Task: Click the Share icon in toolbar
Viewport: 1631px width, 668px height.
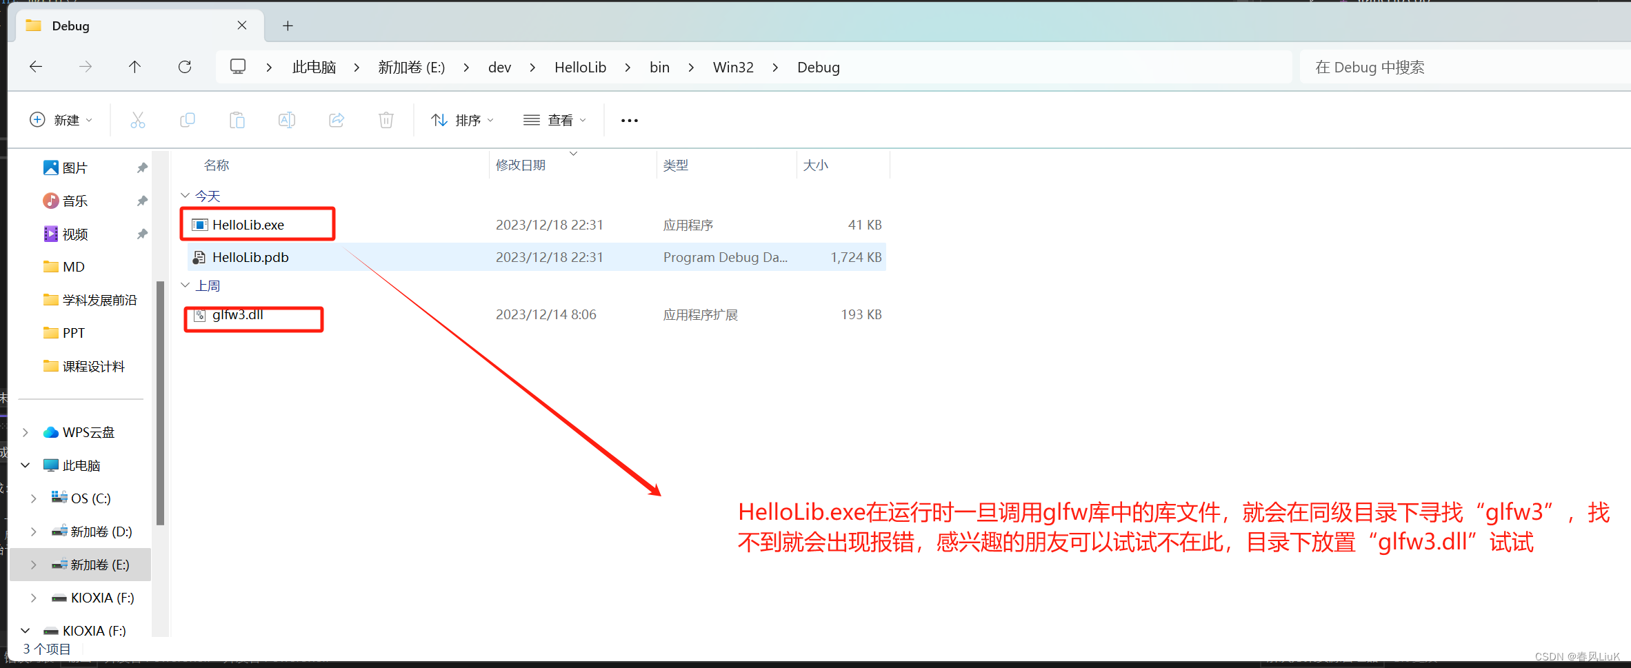Action: coord(337,120)
